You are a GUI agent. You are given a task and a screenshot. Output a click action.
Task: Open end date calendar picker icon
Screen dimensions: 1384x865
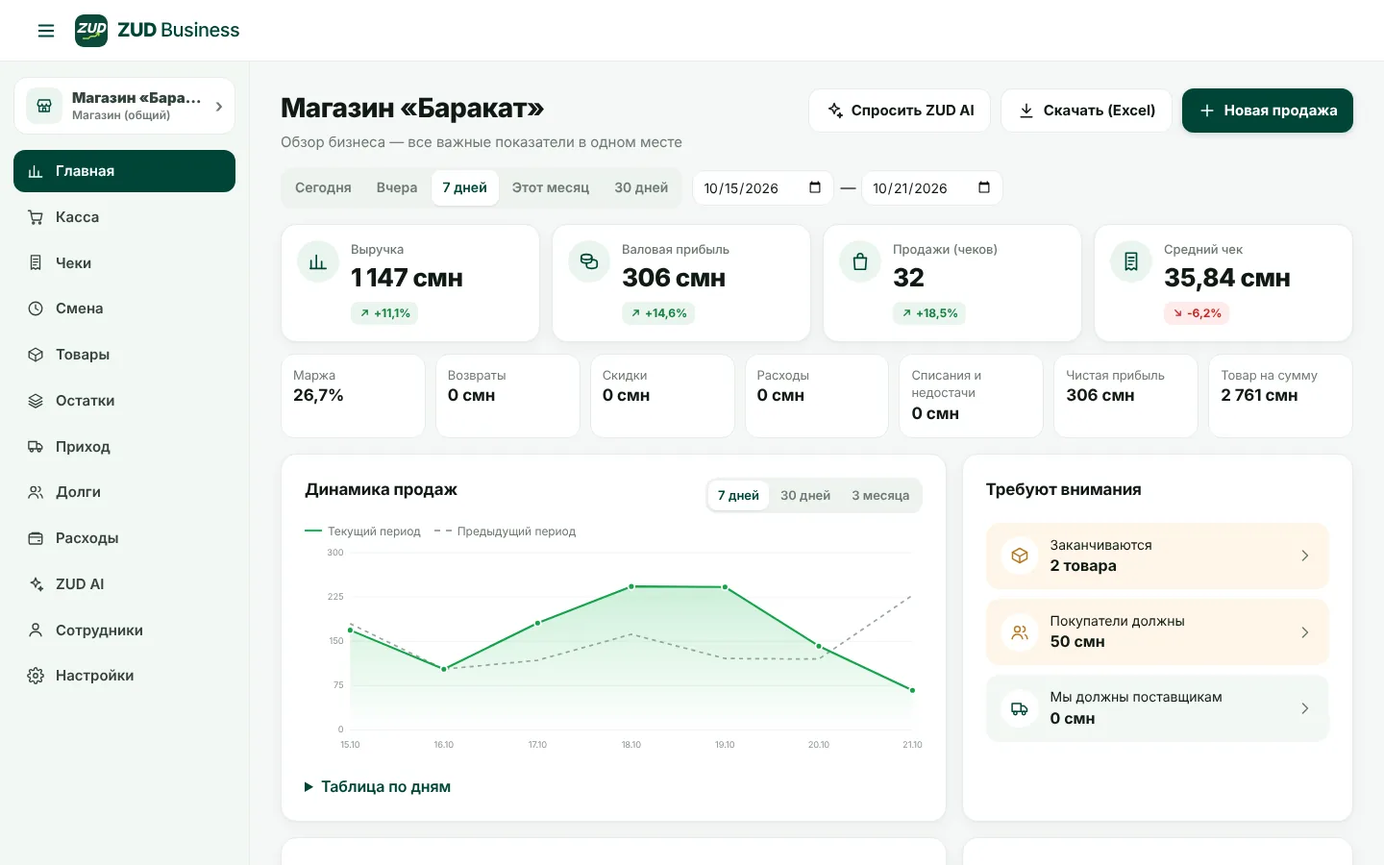[x=984, y=187]
